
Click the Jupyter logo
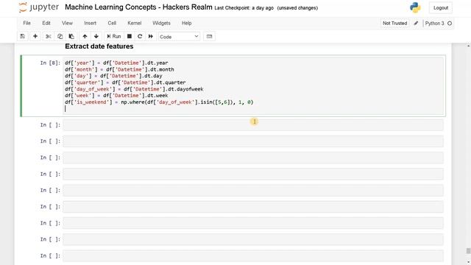pyautogui.click(x=39, y=7)
